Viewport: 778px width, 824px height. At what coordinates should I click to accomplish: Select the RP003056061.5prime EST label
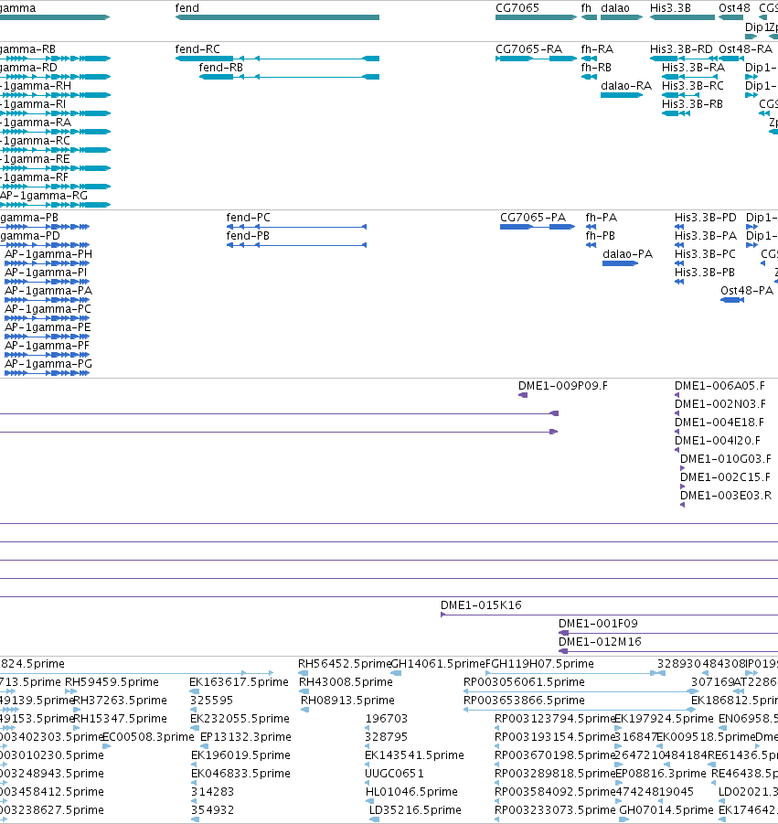[x=524, y=681]
